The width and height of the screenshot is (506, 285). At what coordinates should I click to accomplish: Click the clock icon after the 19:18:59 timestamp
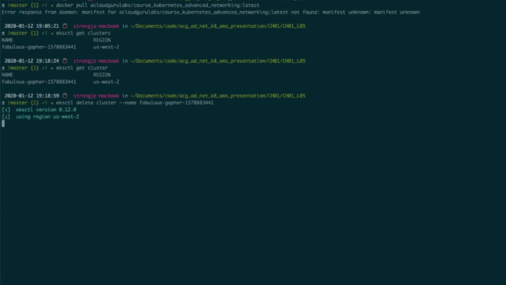(65, 96)
